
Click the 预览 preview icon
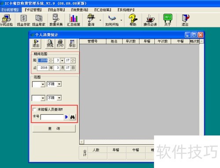pyautogui.click(x=50, y=44)
